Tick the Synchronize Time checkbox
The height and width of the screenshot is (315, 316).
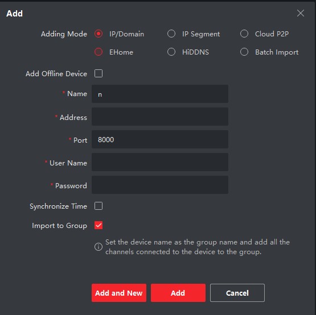[x=99, y=206]
